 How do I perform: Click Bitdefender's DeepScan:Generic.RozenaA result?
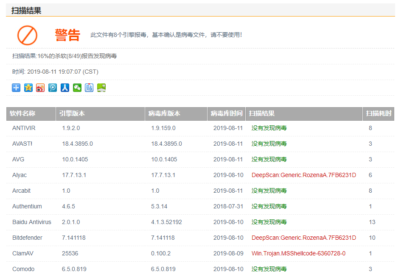304,238
